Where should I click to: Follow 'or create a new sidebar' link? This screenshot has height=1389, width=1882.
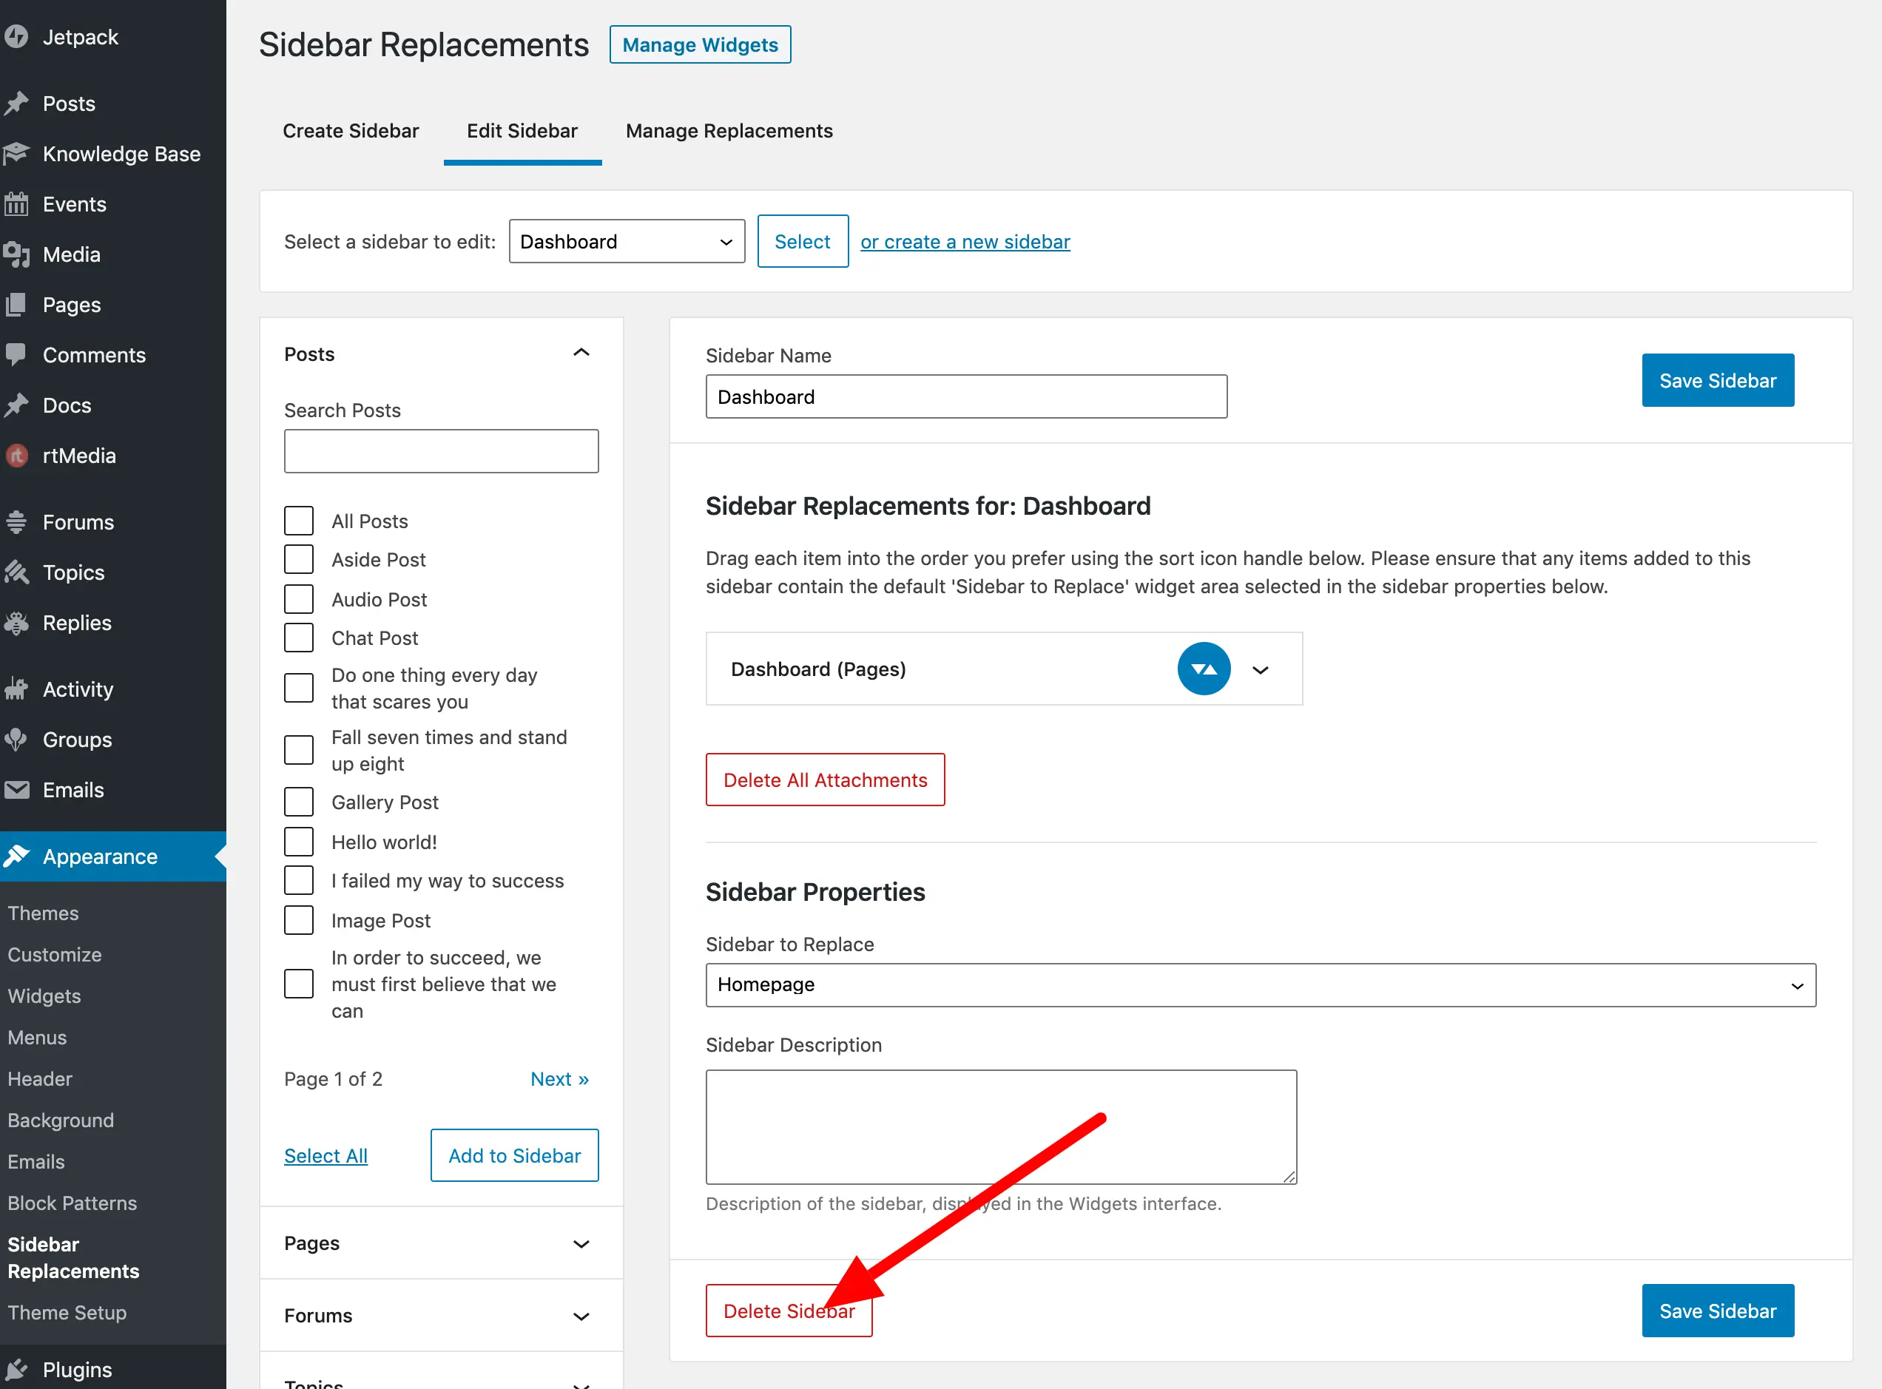[x=965, y=242]
